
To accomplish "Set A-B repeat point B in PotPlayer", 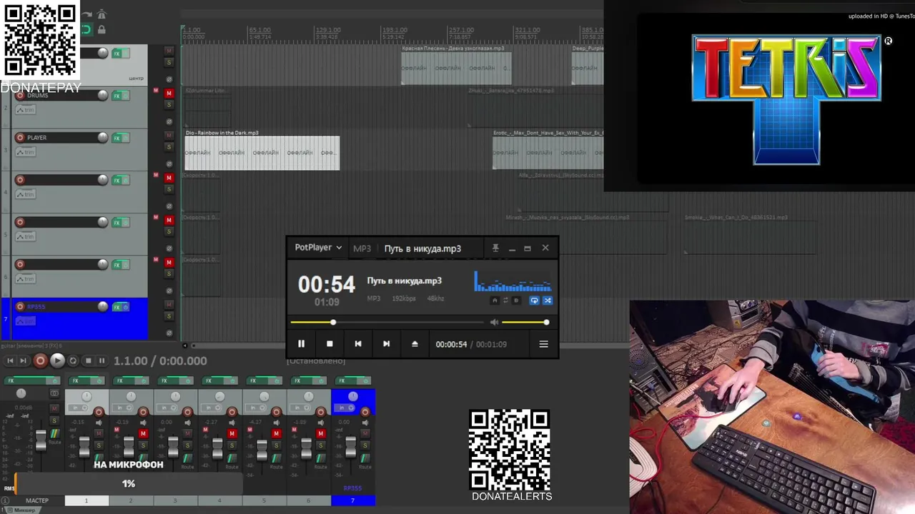I will (x=516, y=301).
